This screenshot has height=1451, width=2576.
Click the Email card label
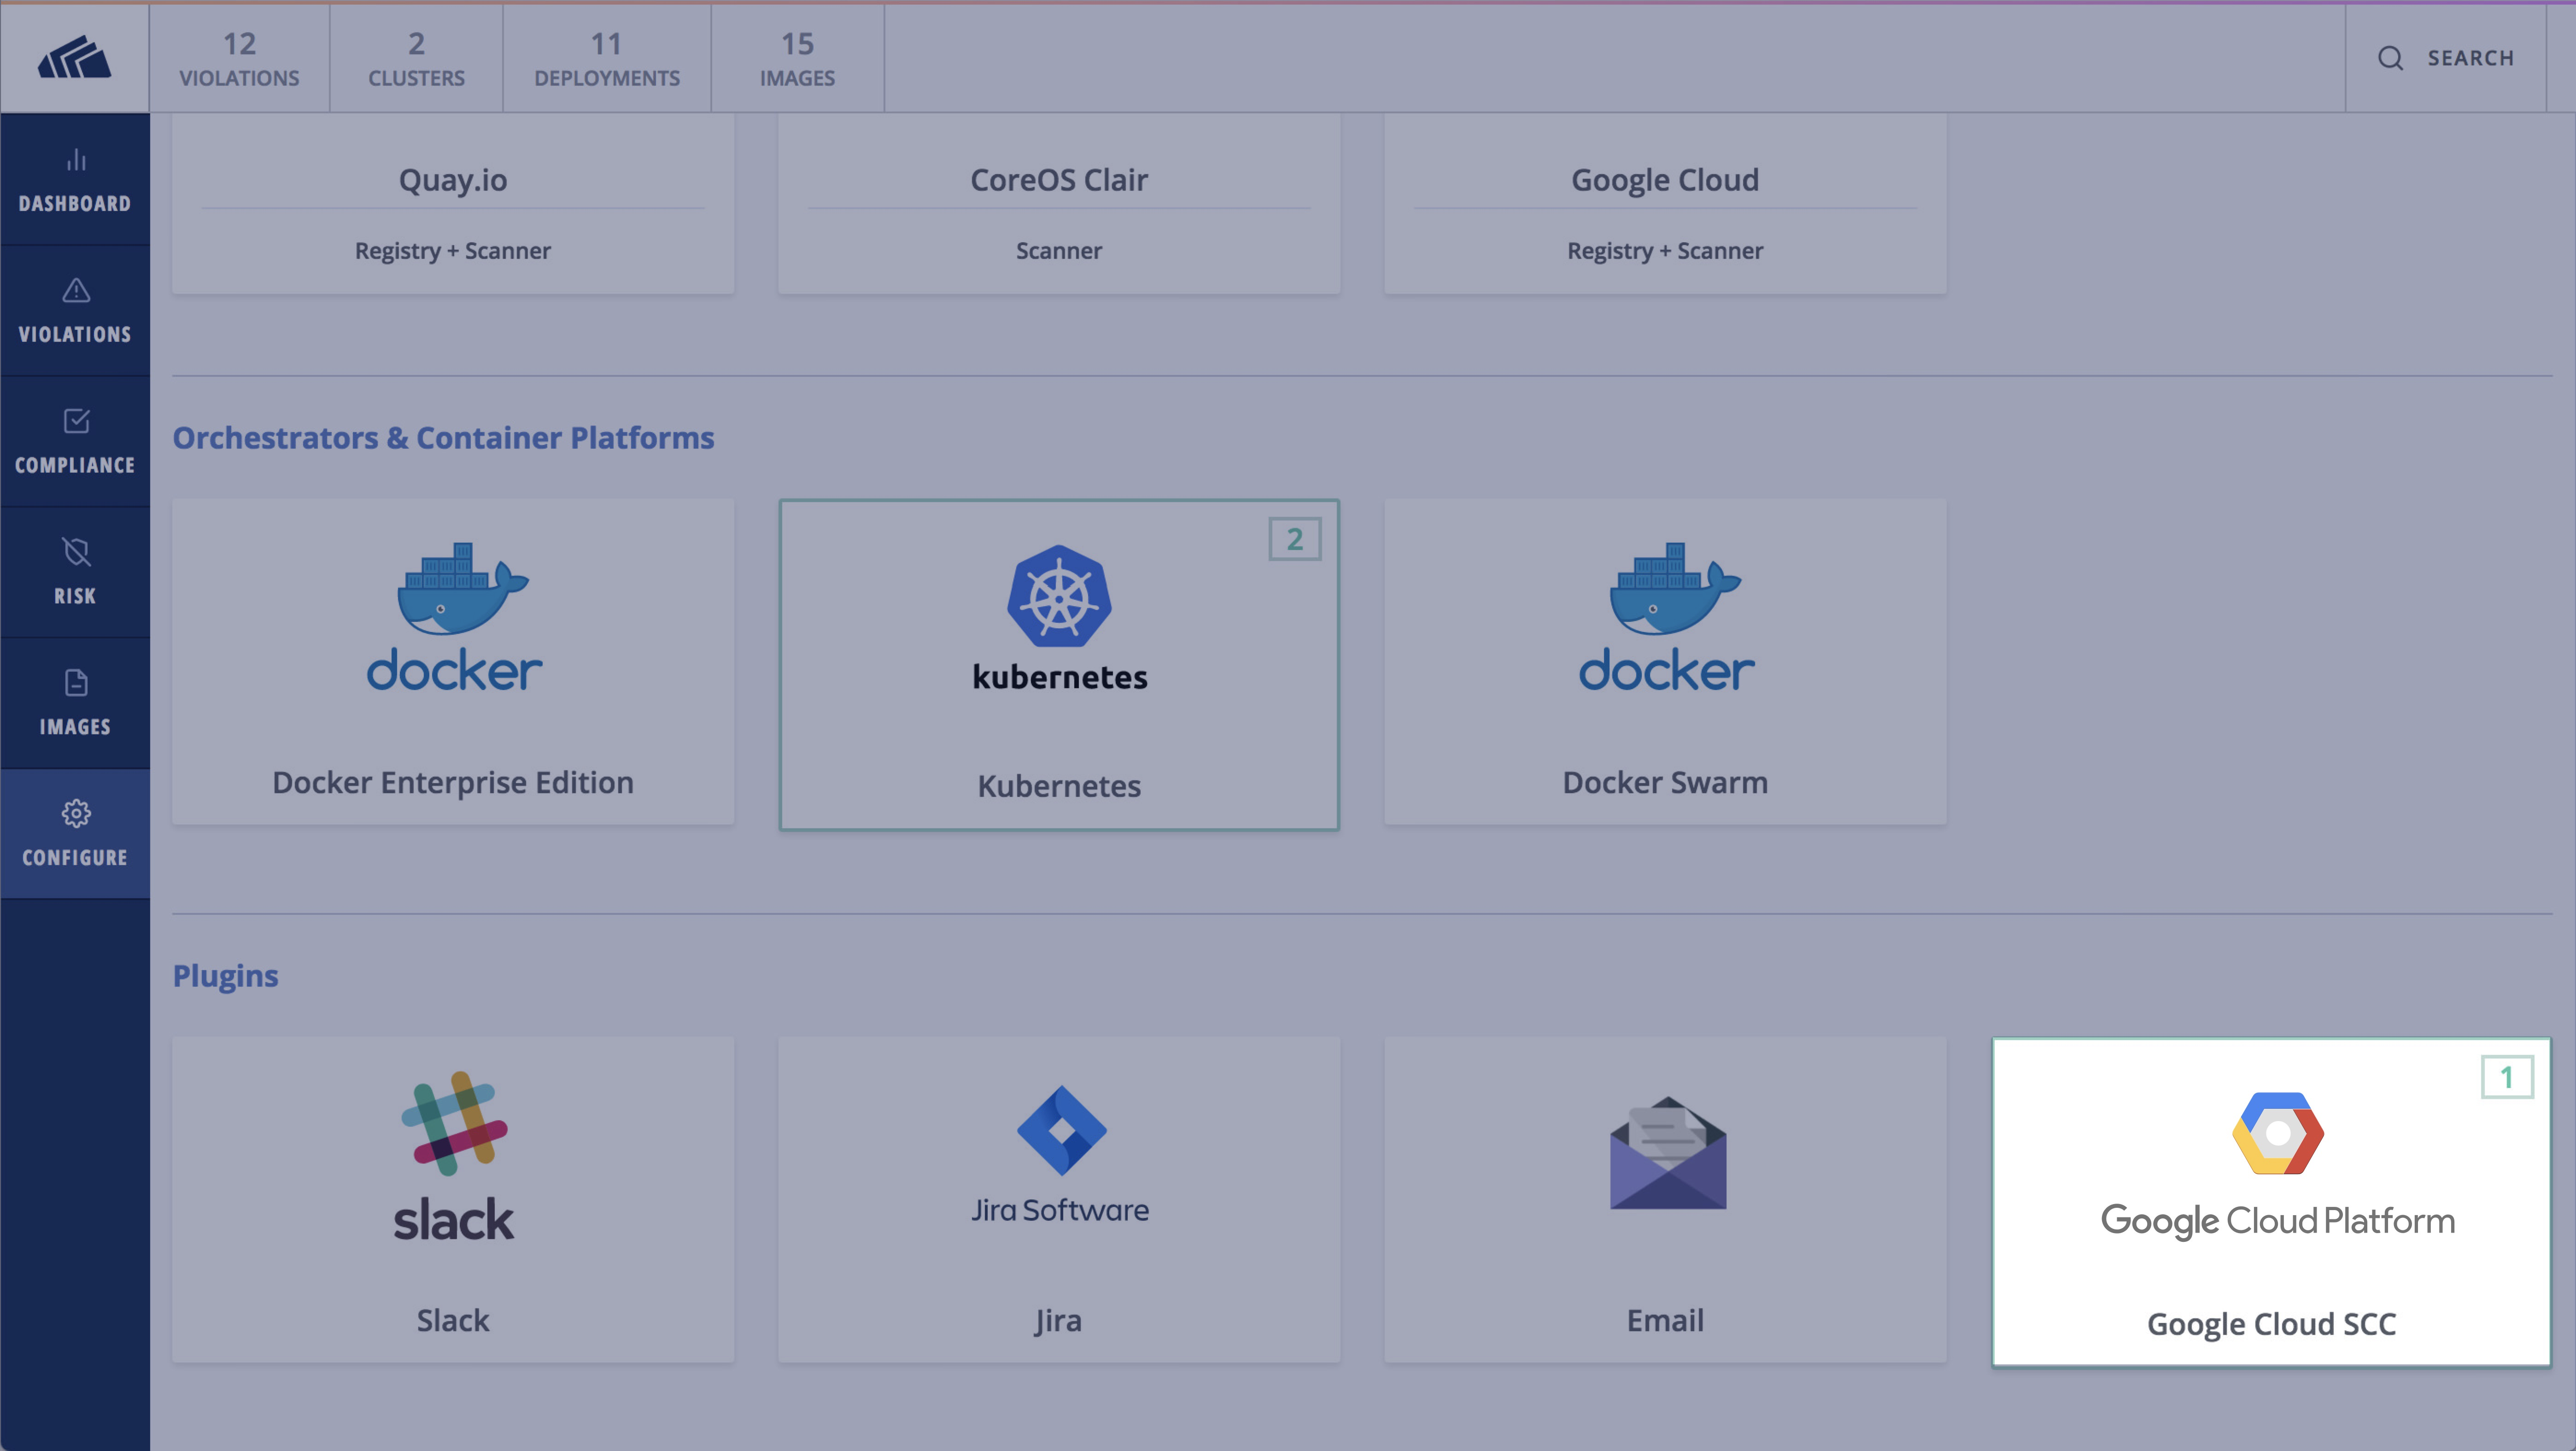[x=1665, y=1320]
